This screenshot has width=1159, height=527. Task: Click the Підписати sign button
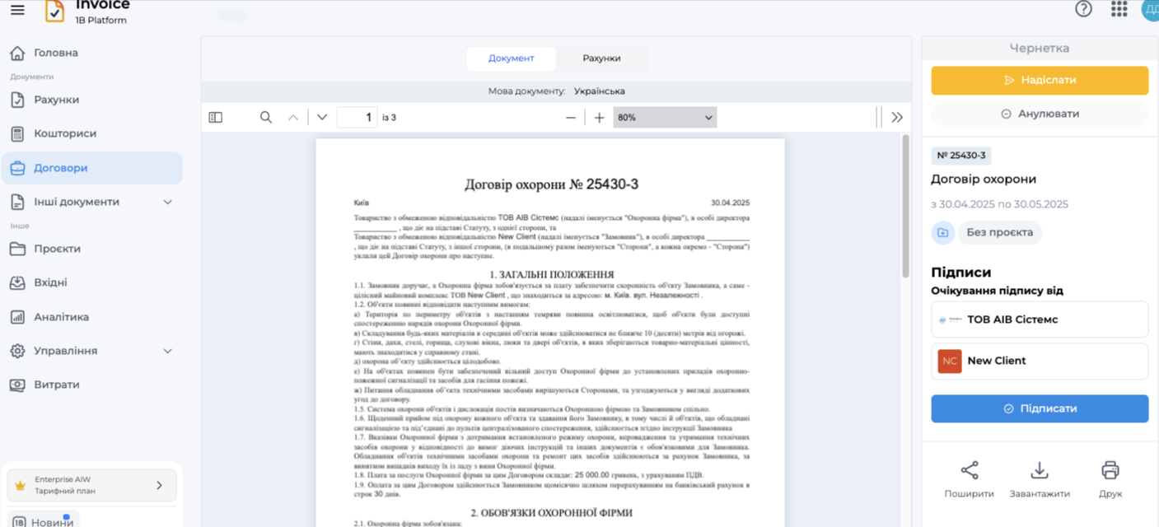click(1040, 408)
